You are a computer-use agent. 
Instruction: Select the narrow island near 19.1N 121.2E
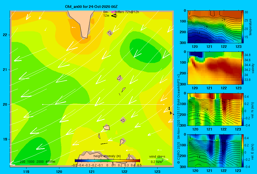pyautogui.click(x=99, y=136)
